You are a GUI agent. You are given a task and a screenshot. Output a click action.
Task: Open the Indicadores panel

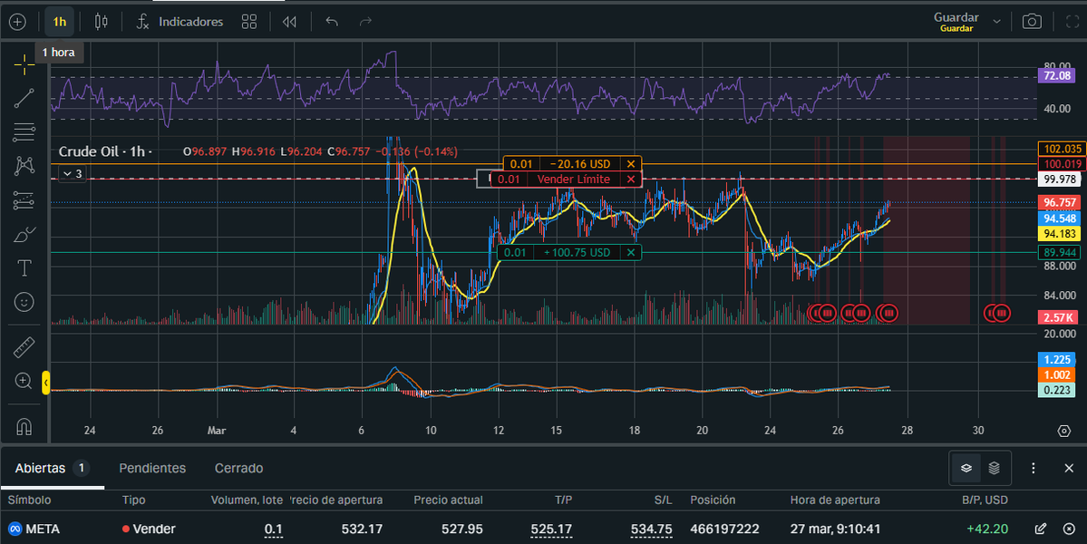pos(180,22)
